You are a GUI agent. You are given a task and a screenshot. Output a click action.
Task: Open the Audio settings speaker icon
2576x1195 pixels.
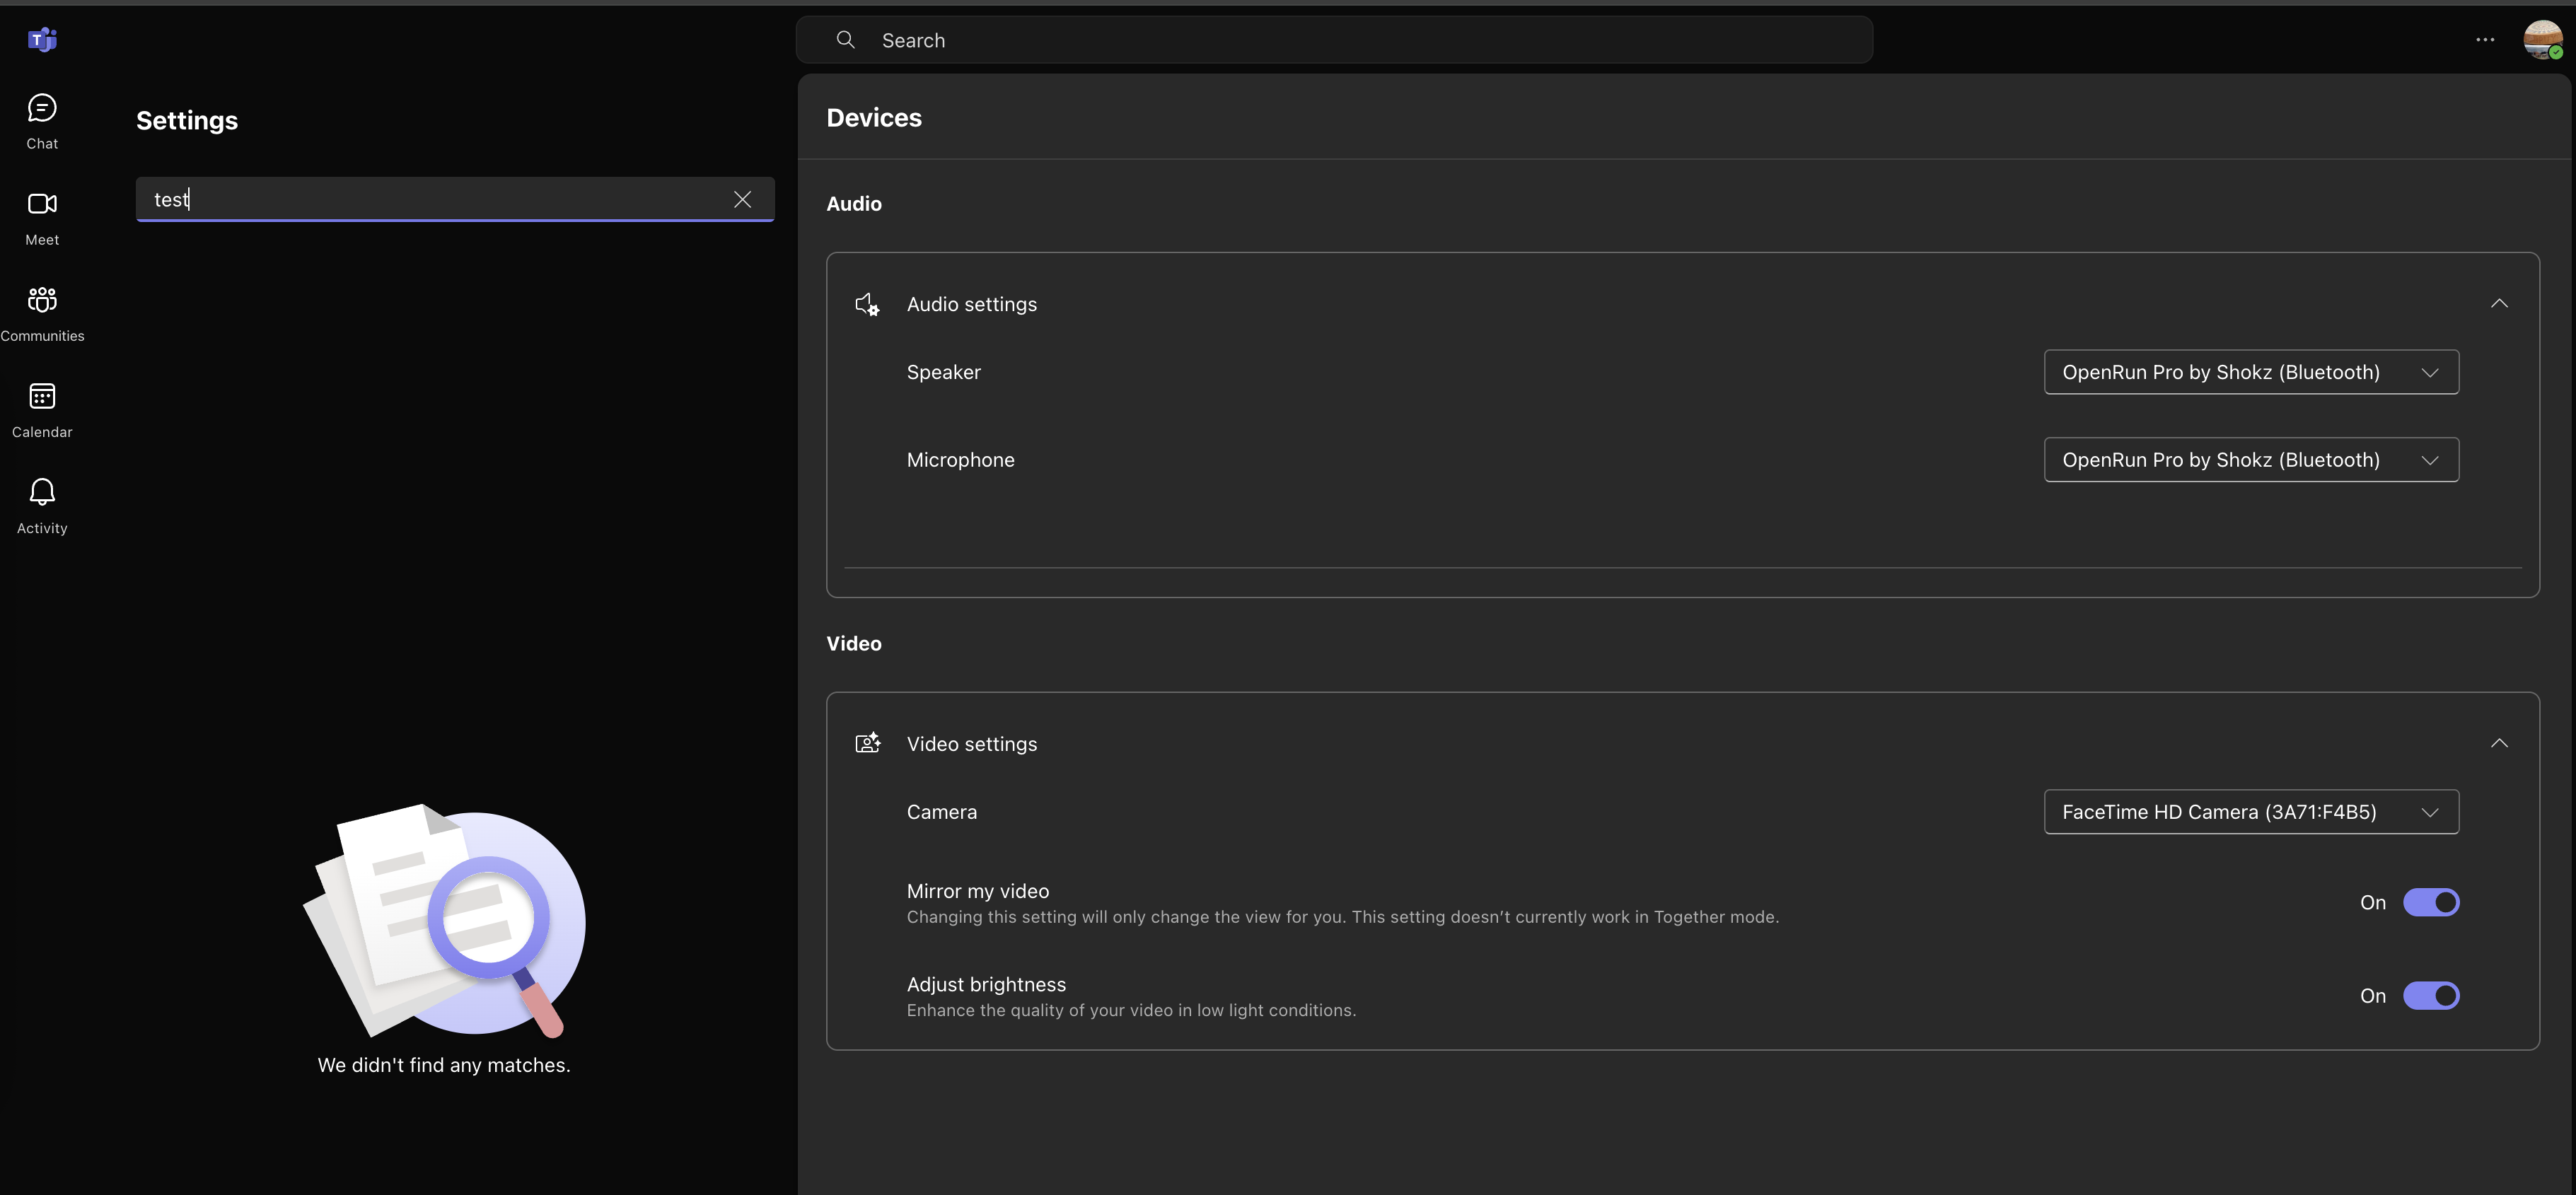867,304
